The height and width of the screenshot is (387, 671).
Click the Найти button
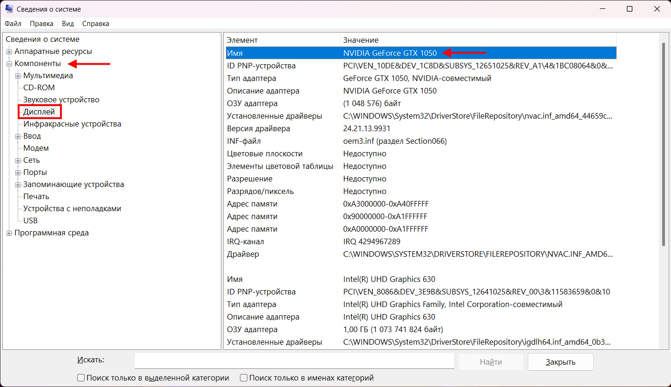(491, 362)
